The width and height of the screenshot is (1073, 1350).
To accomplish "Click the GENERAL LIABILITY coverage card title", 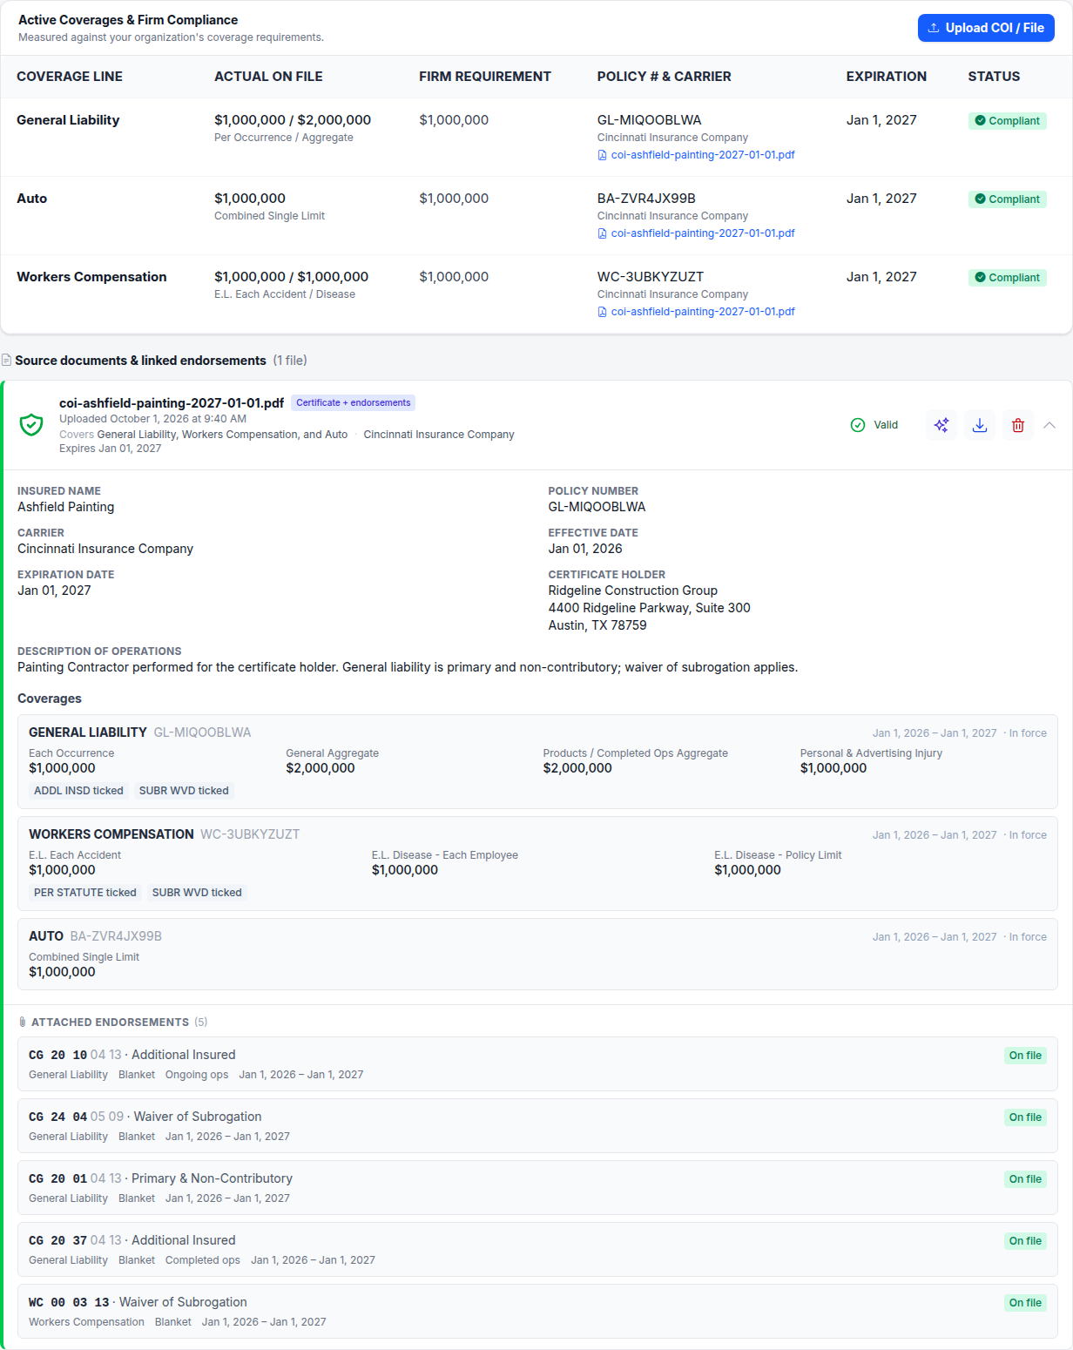I will click(x=88, y=732).
